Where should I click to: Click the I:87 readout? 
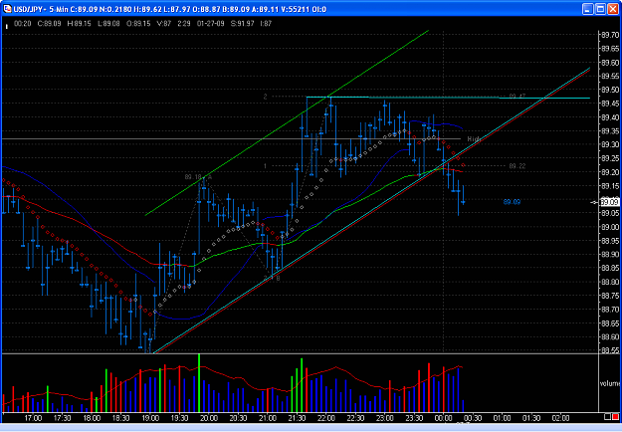pyautogui.click(x=266, y=24)
